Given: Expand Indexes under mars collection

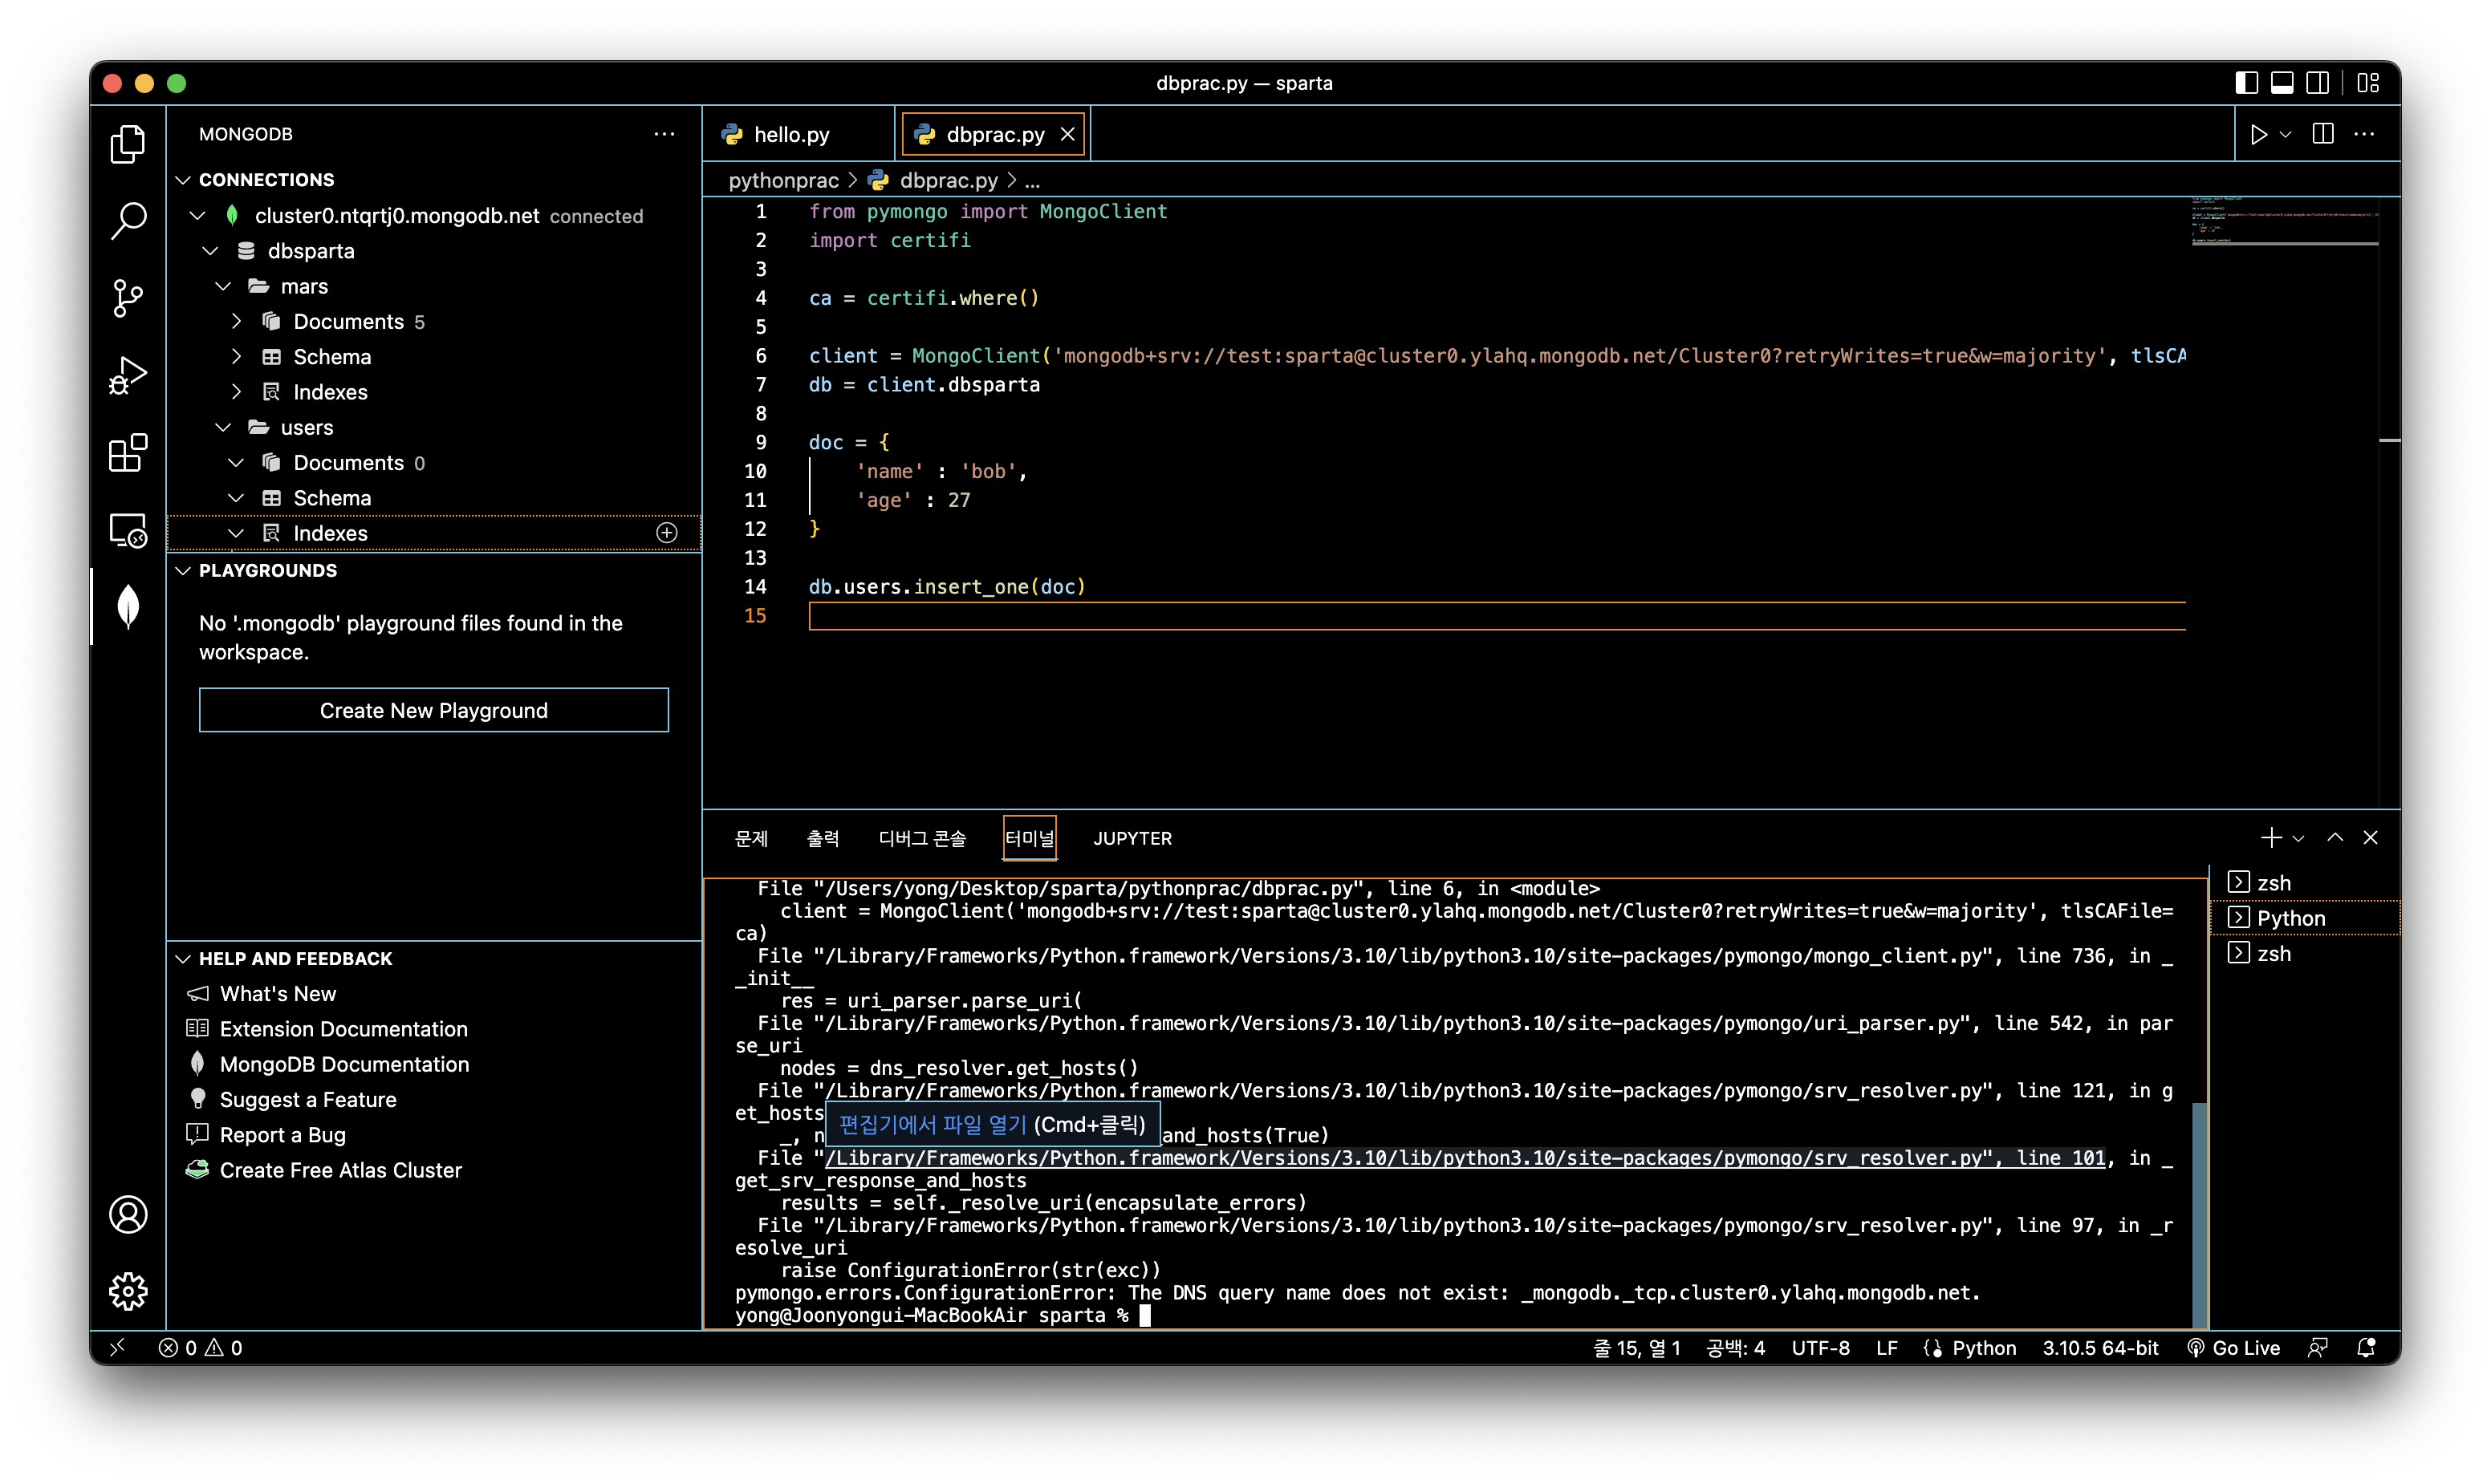Looking at the screenshot, I should (236, 392).
